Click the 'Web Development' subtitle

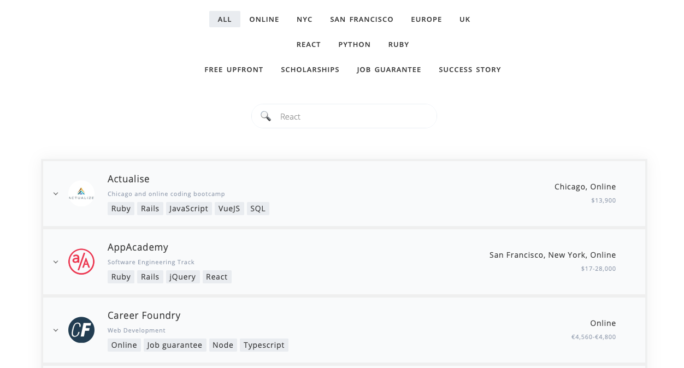click(137, 330)
